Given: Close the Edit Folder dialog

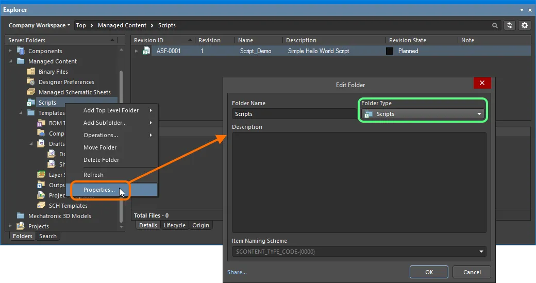Looking at the screenshot, I should tap(482, 82).
